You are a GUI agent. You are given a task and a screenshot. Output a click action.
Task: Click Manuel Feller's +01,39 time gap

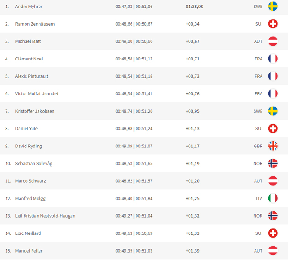click(x=192, y=251)
